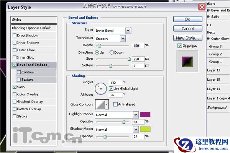Uncheck the Satin checkbox
Screen dimensions: 230x153
(15, 87)
